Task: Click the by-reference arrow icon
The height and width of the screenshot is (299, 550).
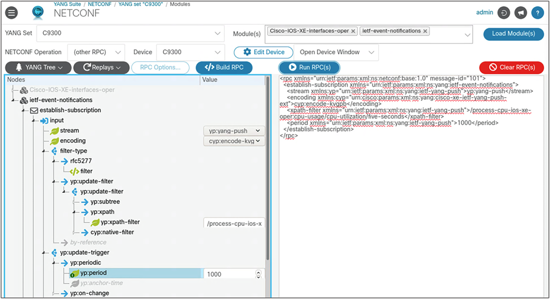Action: point(64,242)
